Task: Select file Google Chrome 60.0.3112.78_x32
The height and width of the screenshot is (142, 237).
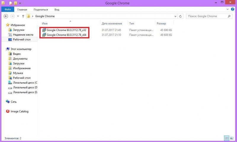Action: click(66, 30)
